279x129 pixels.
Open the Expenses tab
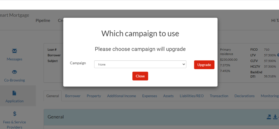pos(150,96)
